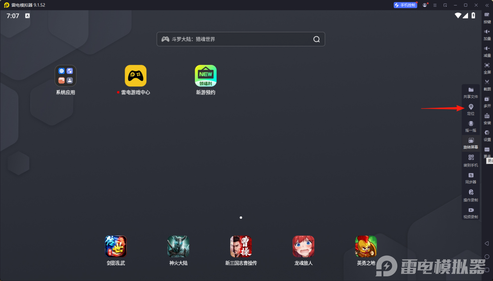Install an APK via 安装

coord(487,119)
